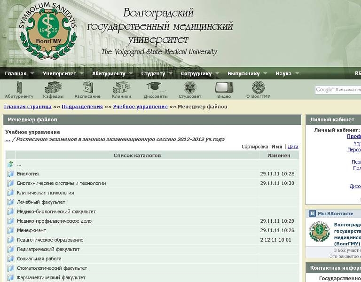Go to Подразделения breadcrumb link
Image resolution: width=361 pixels, height=282 pixels.
coord(82,107)
